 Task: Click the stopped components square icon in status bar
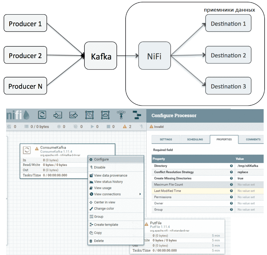coord(108,127)
